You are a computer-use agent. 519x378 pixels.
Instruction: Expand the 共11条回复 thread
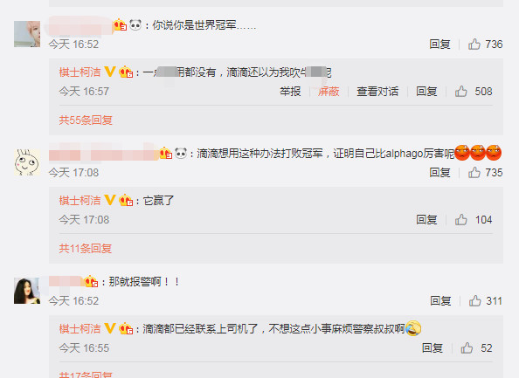86,248
